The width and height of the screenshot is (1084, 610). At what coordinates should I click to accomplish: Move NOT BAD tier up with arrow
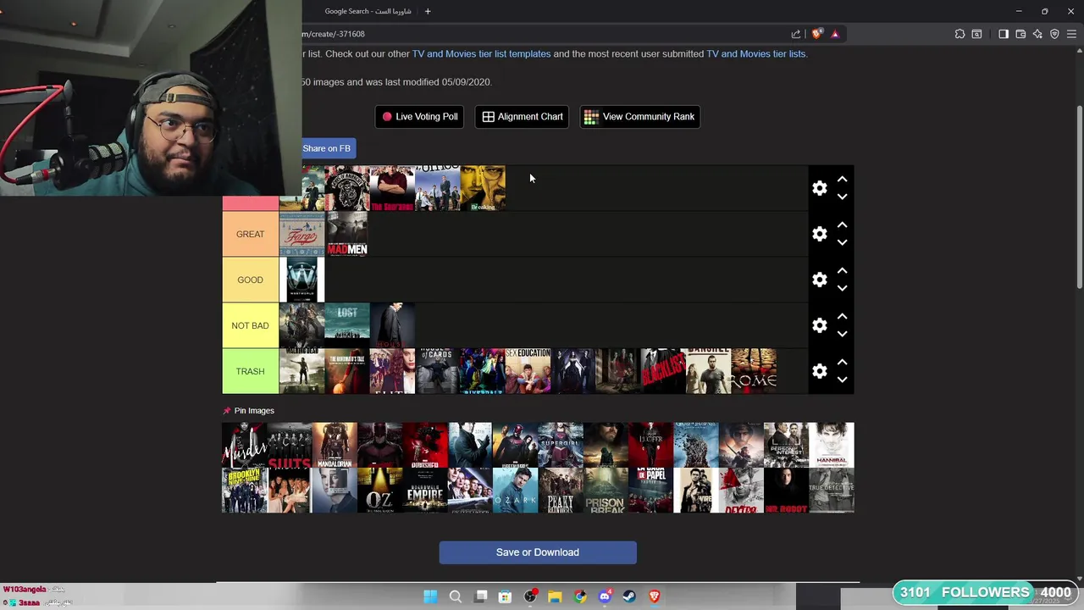(x=842, y=317)
